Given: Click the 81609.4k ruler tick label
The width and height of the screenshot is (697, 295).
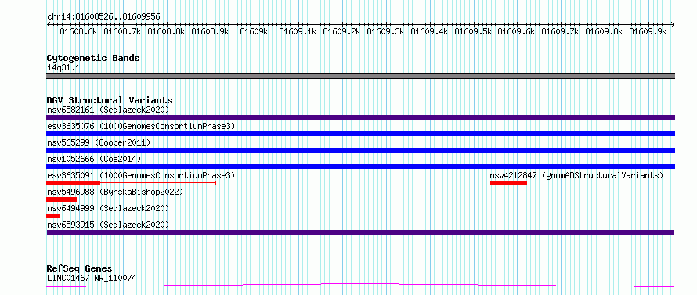Looking at the screenshot, I should [x=429, y=31].
